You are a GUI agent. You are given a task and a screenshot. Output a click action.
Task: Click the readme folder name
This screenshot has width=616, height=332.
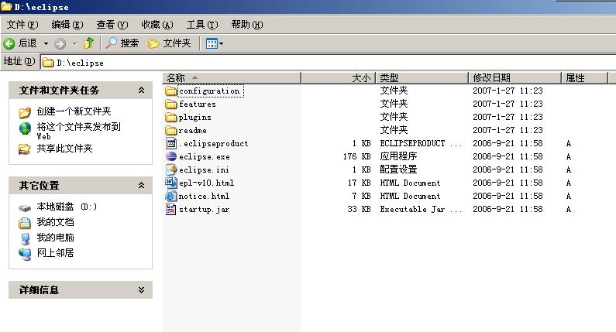pos(192,130)
